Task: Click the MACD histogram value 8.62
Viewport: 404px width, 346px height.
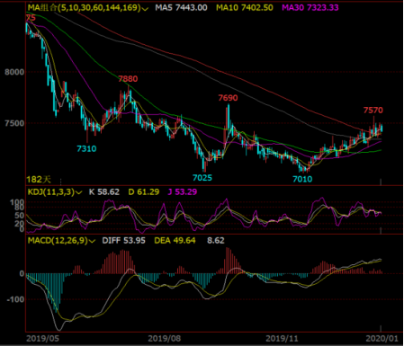Action: [x=216, y=241]
